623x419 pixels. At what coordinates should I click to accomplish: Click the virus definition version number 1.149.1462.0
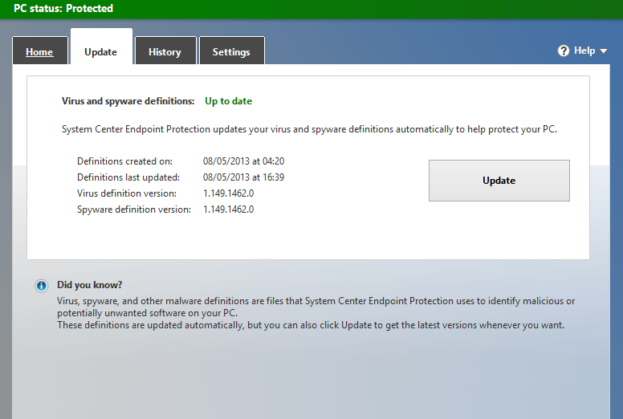click(229, 193)
